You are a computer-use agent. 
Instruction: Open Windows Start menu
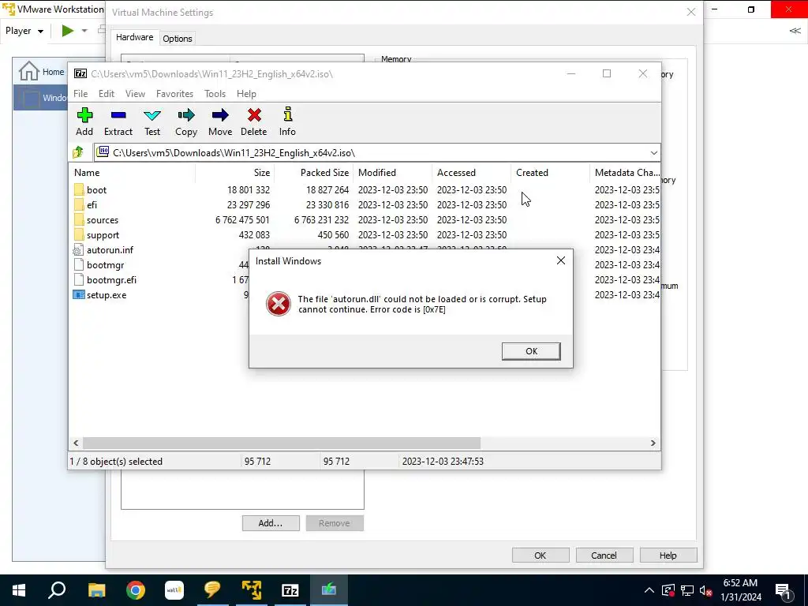tap(19, 590)
